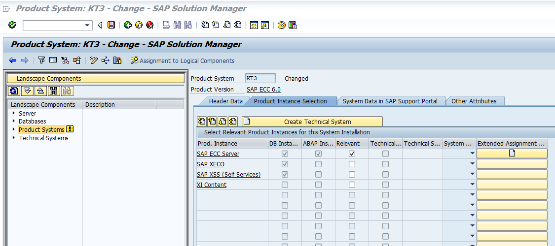The width and height of the screenshot is (555, 246).
Task: Expand the Technical Systems tree node
Action: pyautogui.click(x=14, y=138)
